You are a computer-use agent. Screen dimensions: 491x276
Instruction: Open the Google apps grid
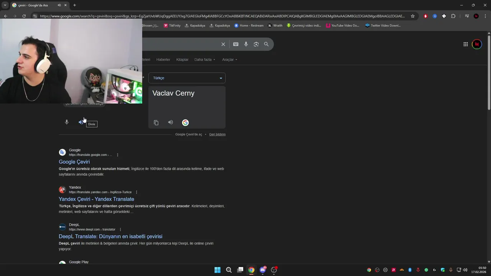466,44
